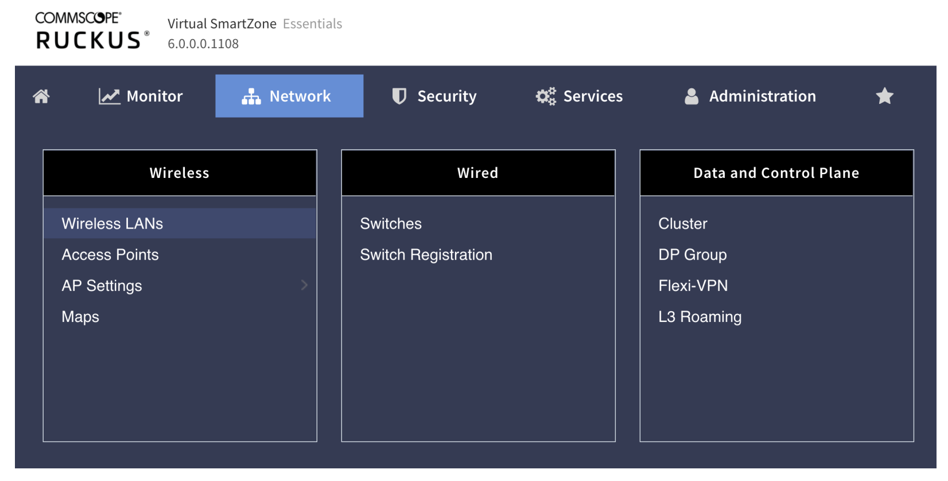The image size is (948, 481).
Task: Open the Monitor menu tab
Action: tap(141, 96)
